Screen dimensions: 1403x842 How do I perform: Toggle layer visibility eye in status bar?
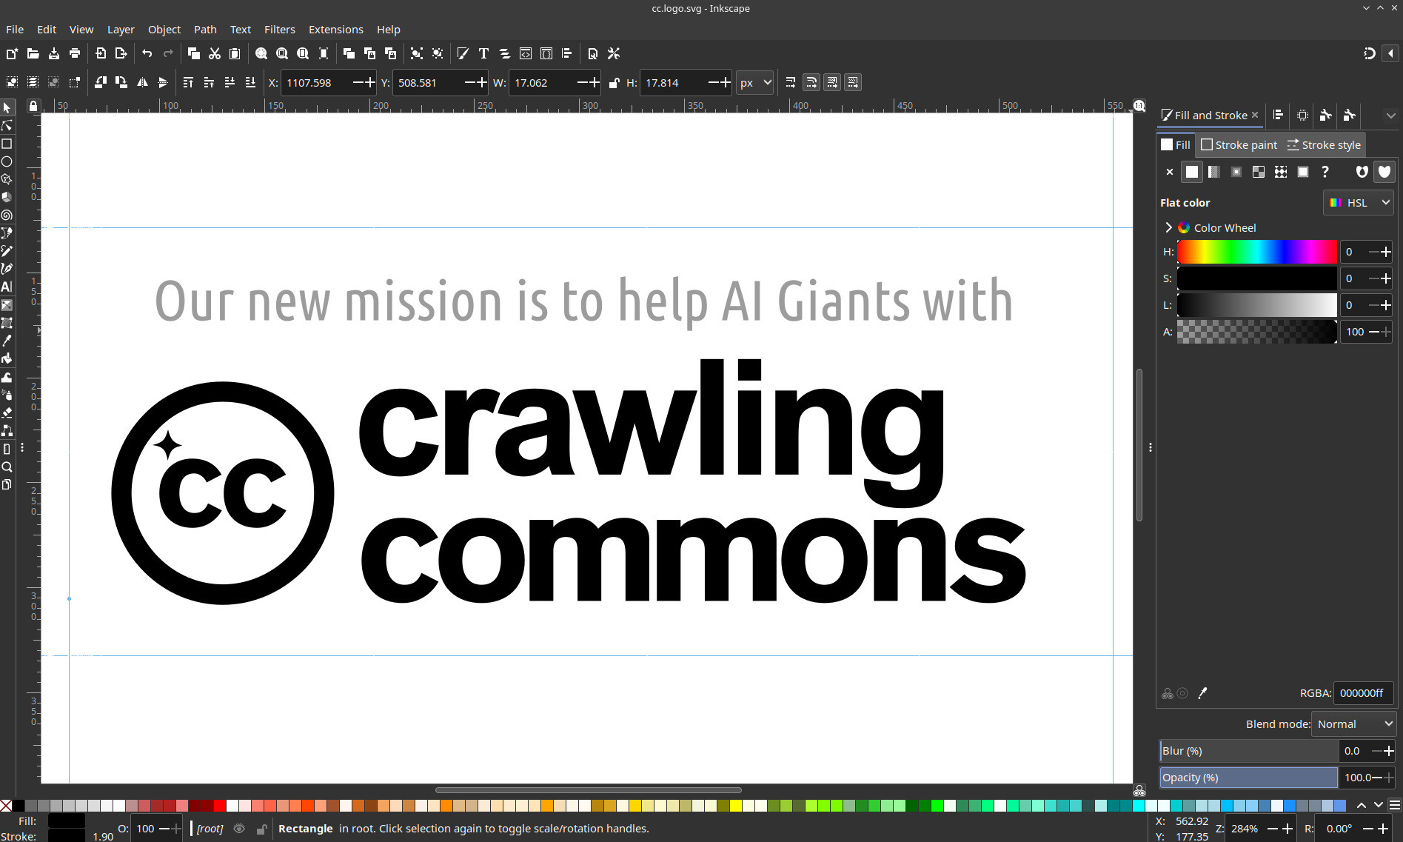239,829
